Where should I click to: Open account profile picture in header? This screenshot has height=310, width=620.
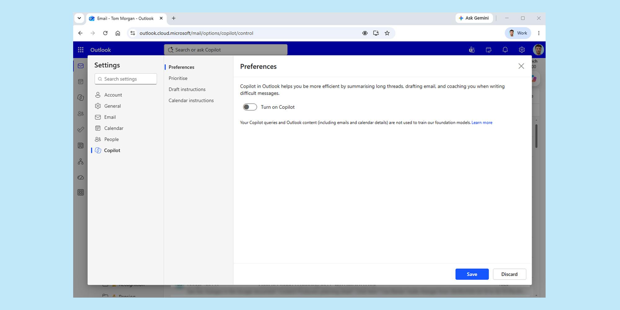[x=538, y=50]
